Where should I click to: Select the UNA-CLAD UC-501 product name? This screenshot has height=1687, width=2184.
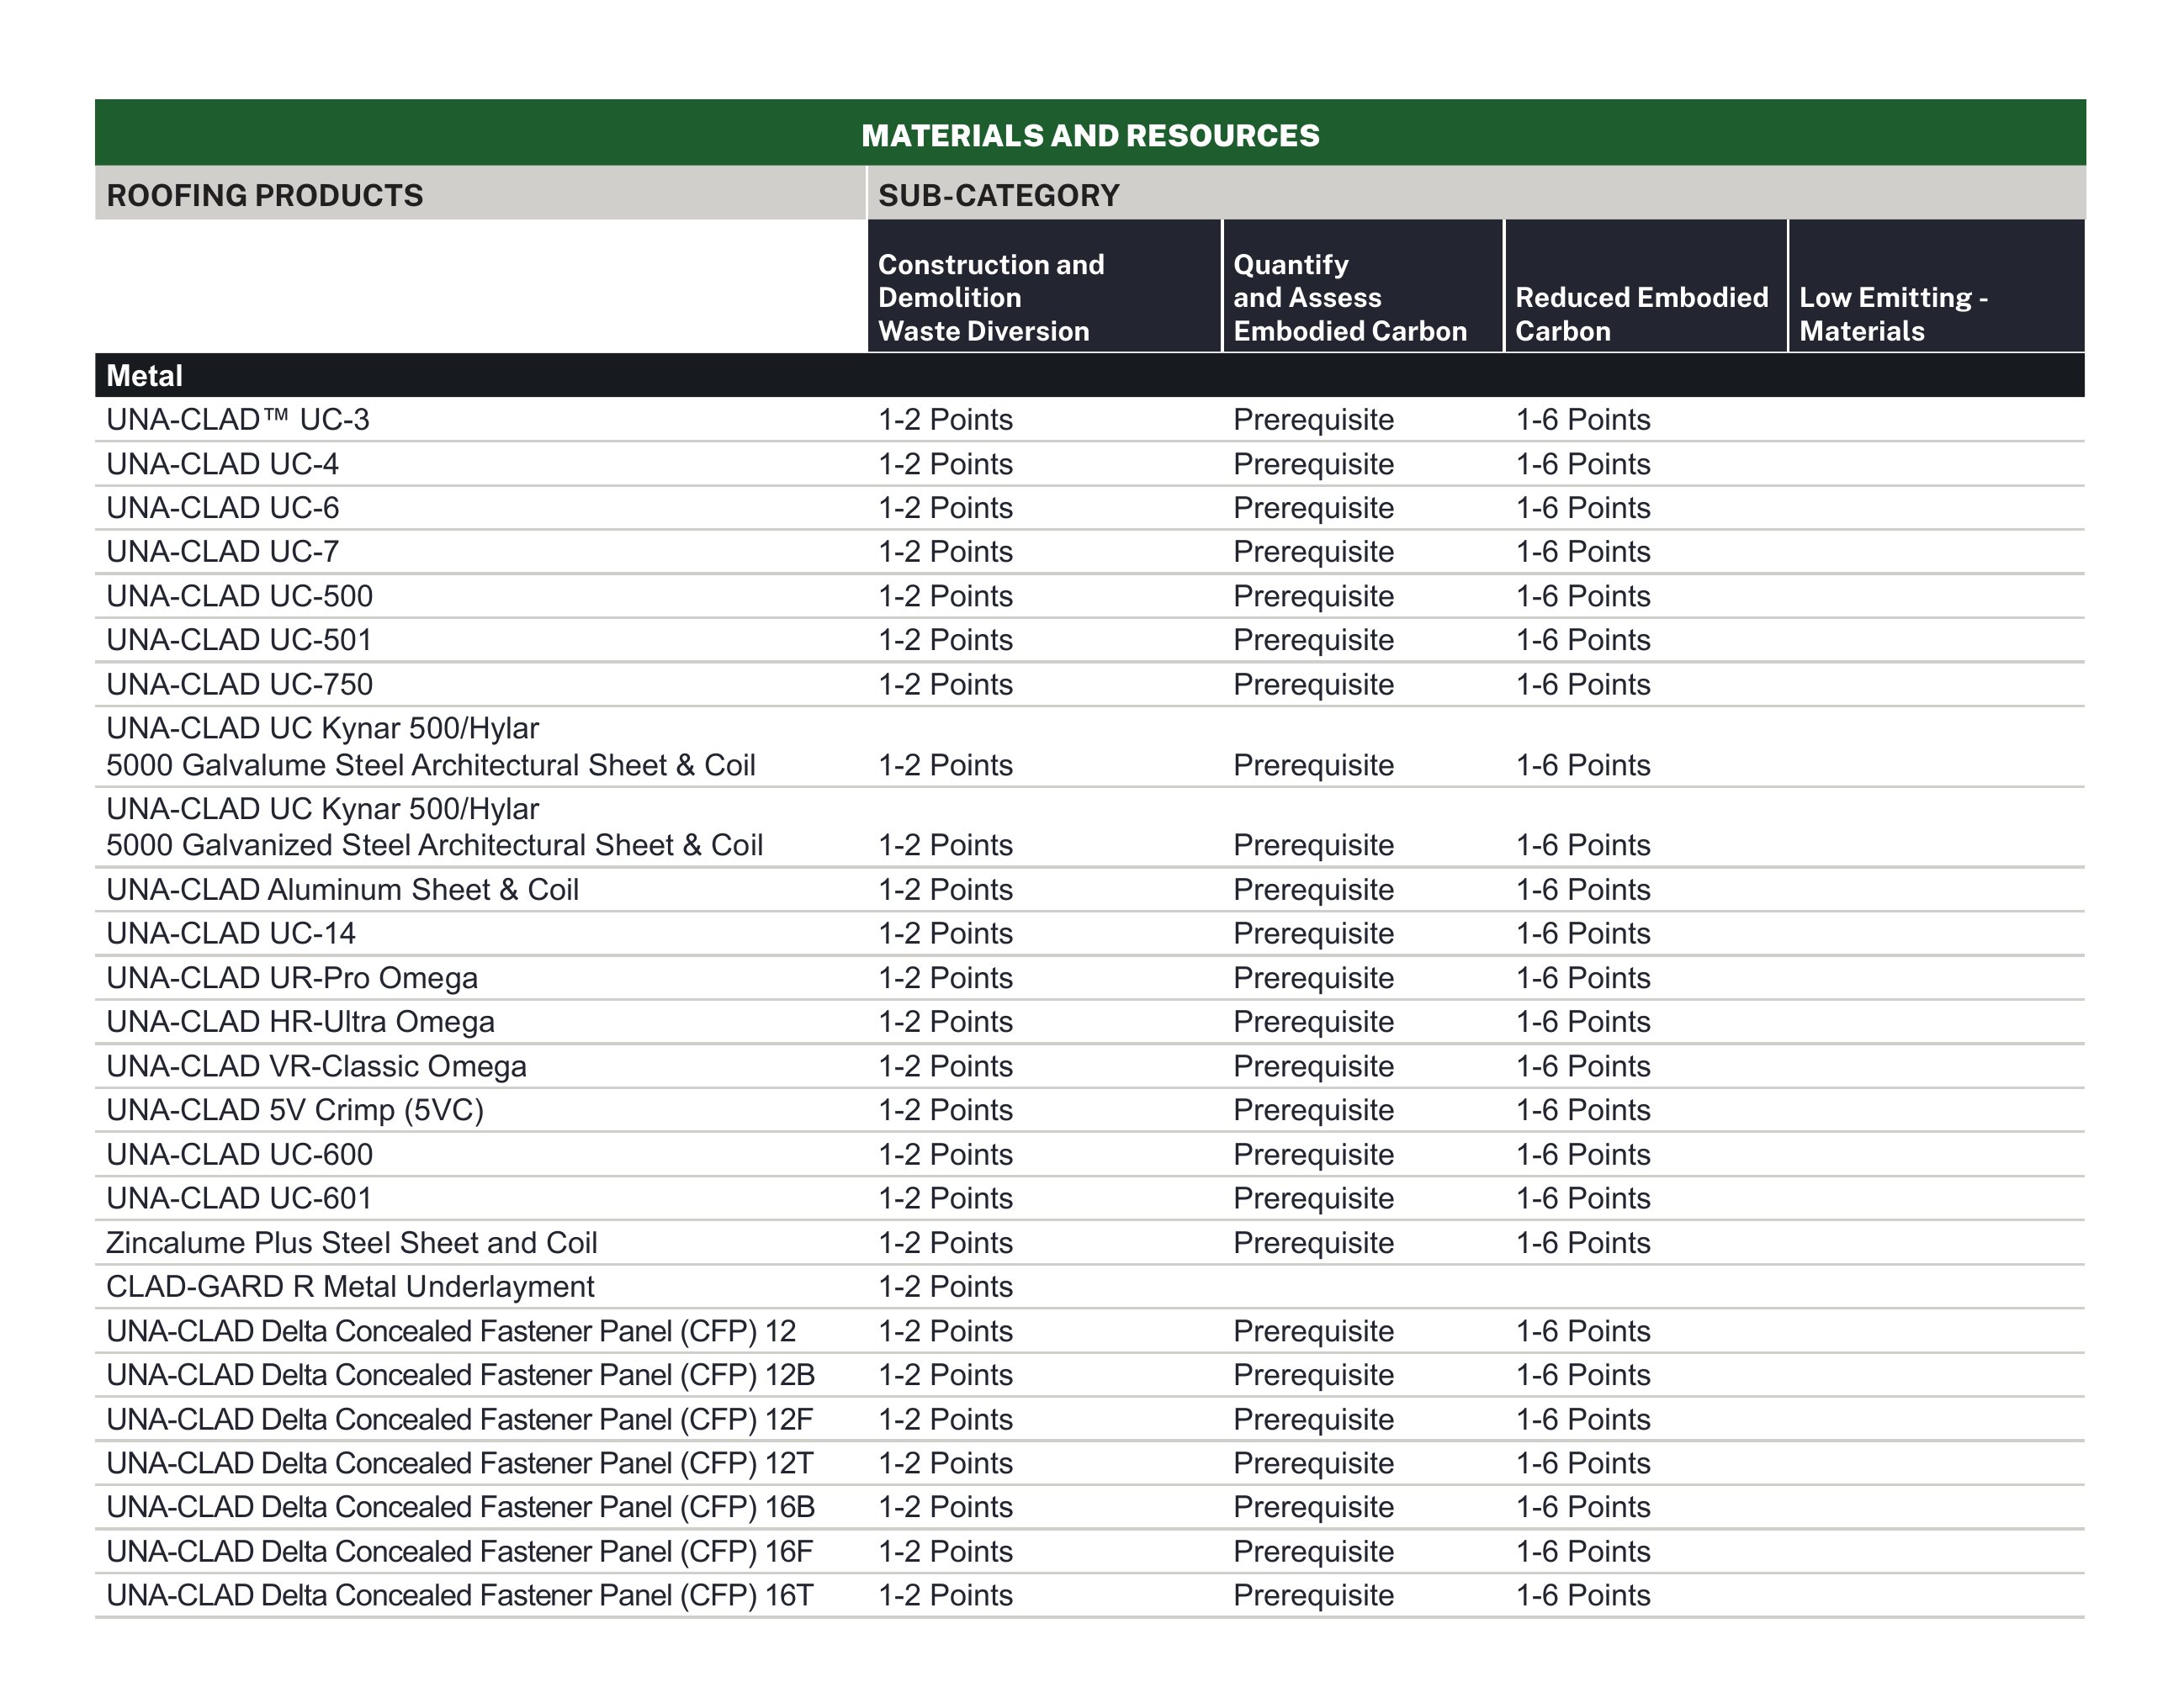239,640
